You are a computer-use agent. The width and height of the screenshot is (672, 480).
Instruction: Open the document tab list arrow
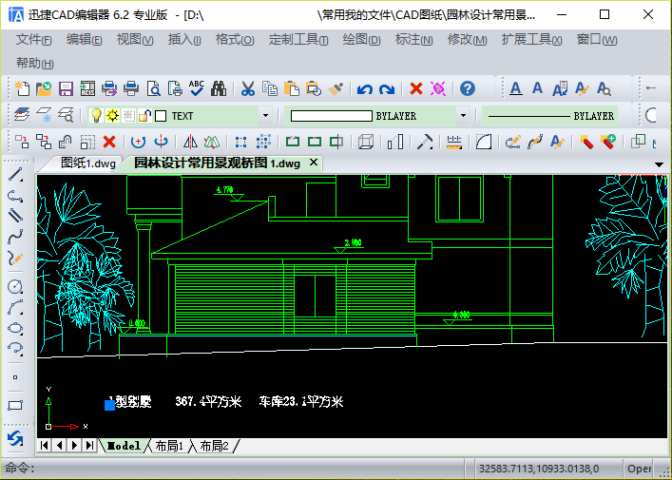point(659,164)
